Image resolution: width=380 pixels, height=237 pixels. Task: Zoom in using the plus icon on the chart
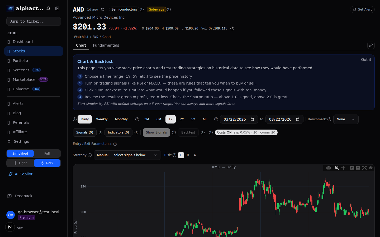point(351,168)
